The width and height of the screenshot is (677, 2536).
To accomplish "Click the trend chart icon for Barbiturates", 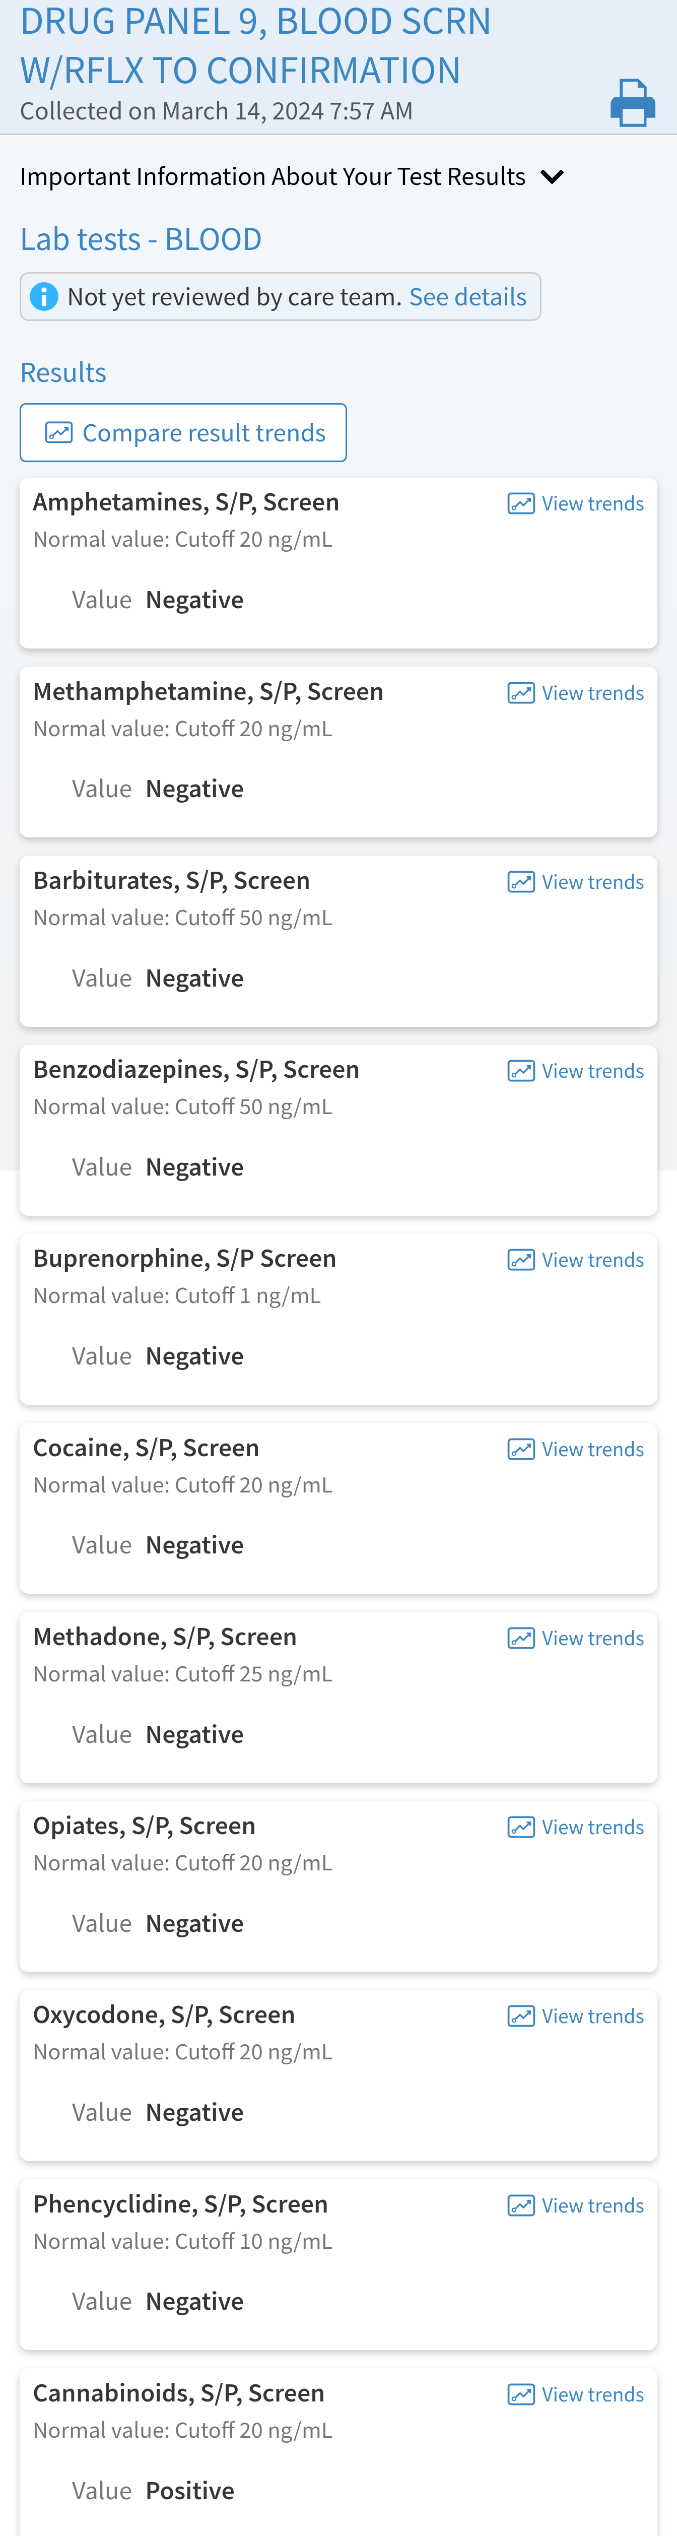I will 520,882.
